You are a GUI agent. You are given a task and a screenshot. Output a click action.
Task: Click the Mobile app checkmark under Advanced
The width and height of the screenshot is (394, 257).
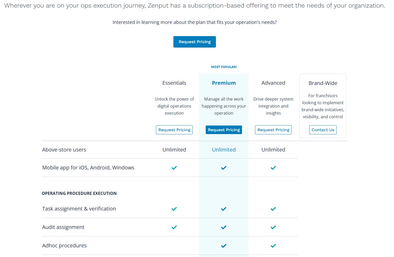tap(273, 168)
